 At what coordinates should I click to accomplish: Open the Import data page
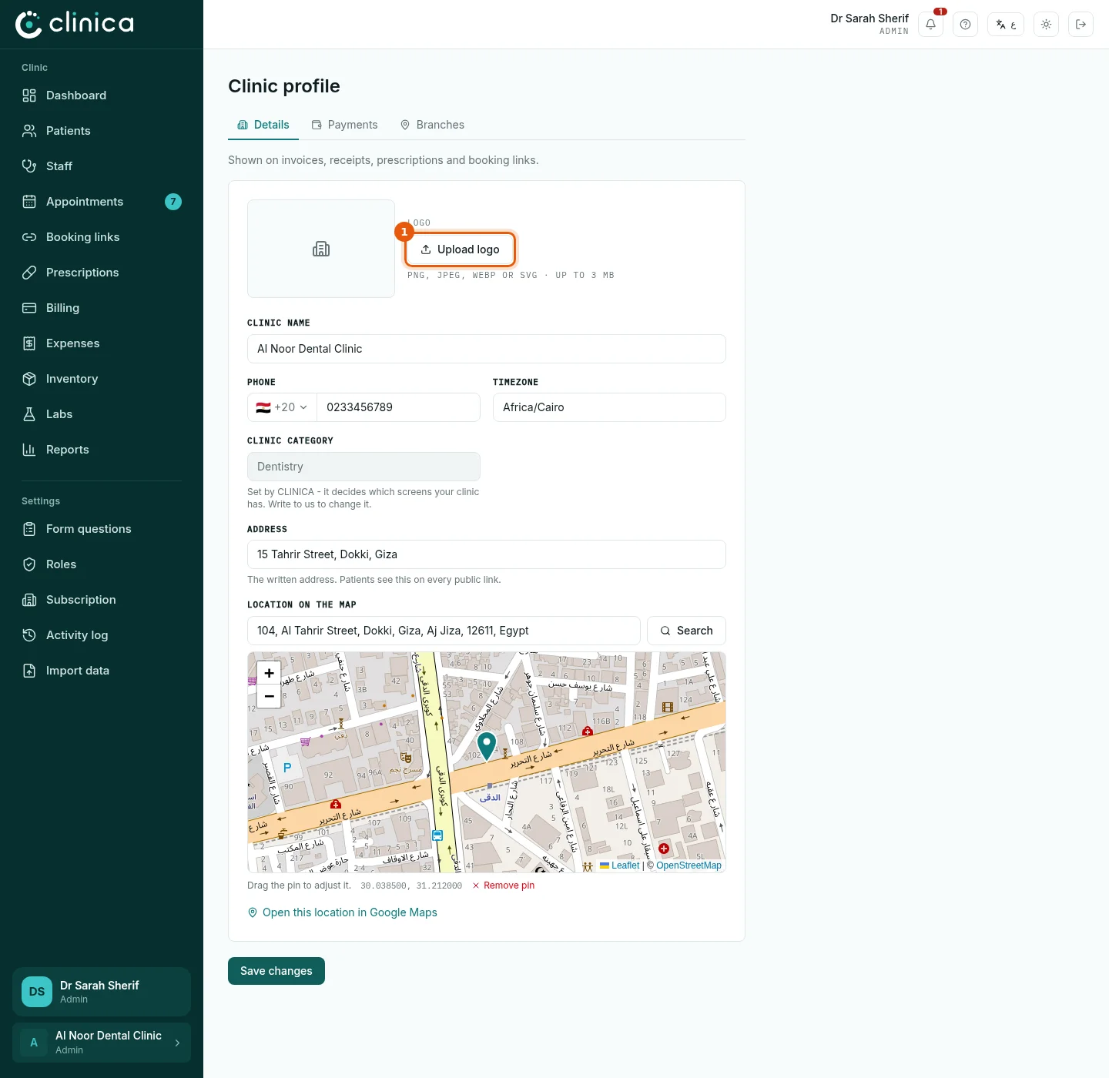coord(102,671)
